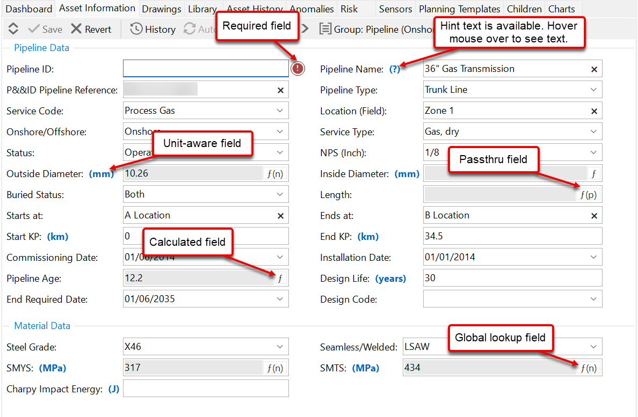Click the up/down navigation arrows icon

tap(13, 29)
